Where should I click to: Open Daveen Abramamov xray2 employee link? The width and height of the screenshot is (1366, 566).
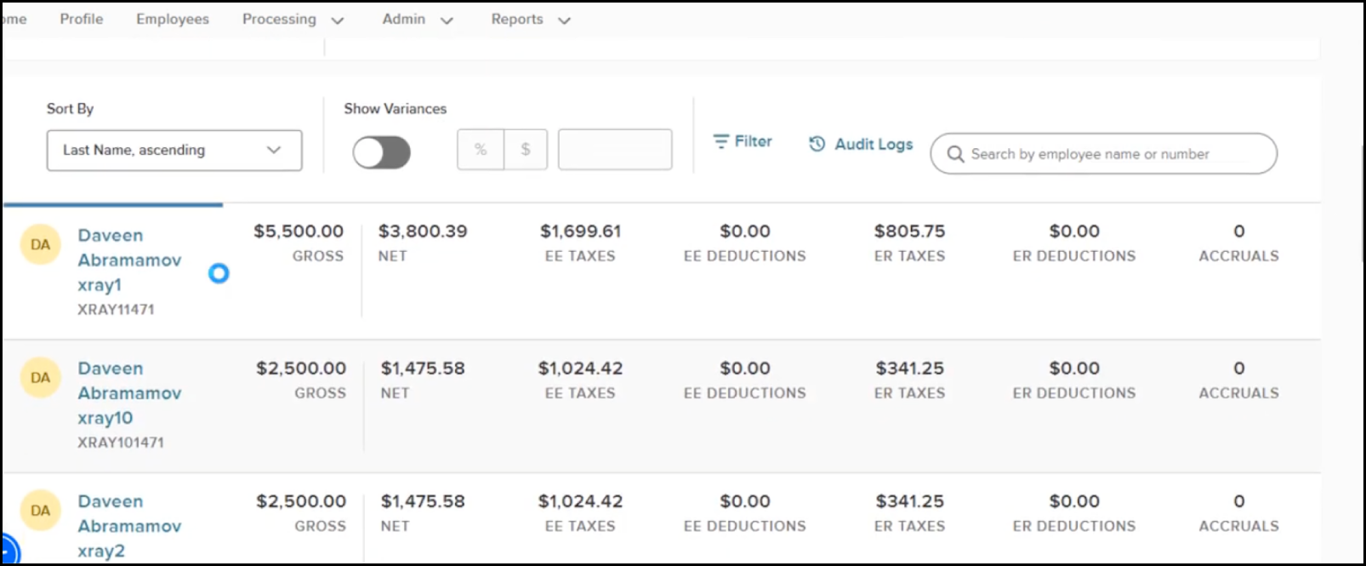click(x=129, y=526)
